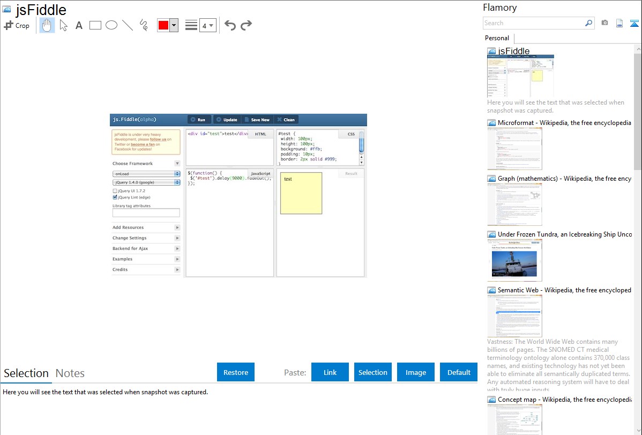The width and height of the screenshot is (642, 435).
Task: Click the browser icon beside Semantic Web
Action: 491,290
